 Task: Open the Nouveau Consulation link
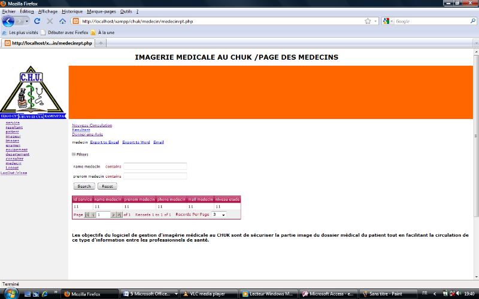(92, 125)
